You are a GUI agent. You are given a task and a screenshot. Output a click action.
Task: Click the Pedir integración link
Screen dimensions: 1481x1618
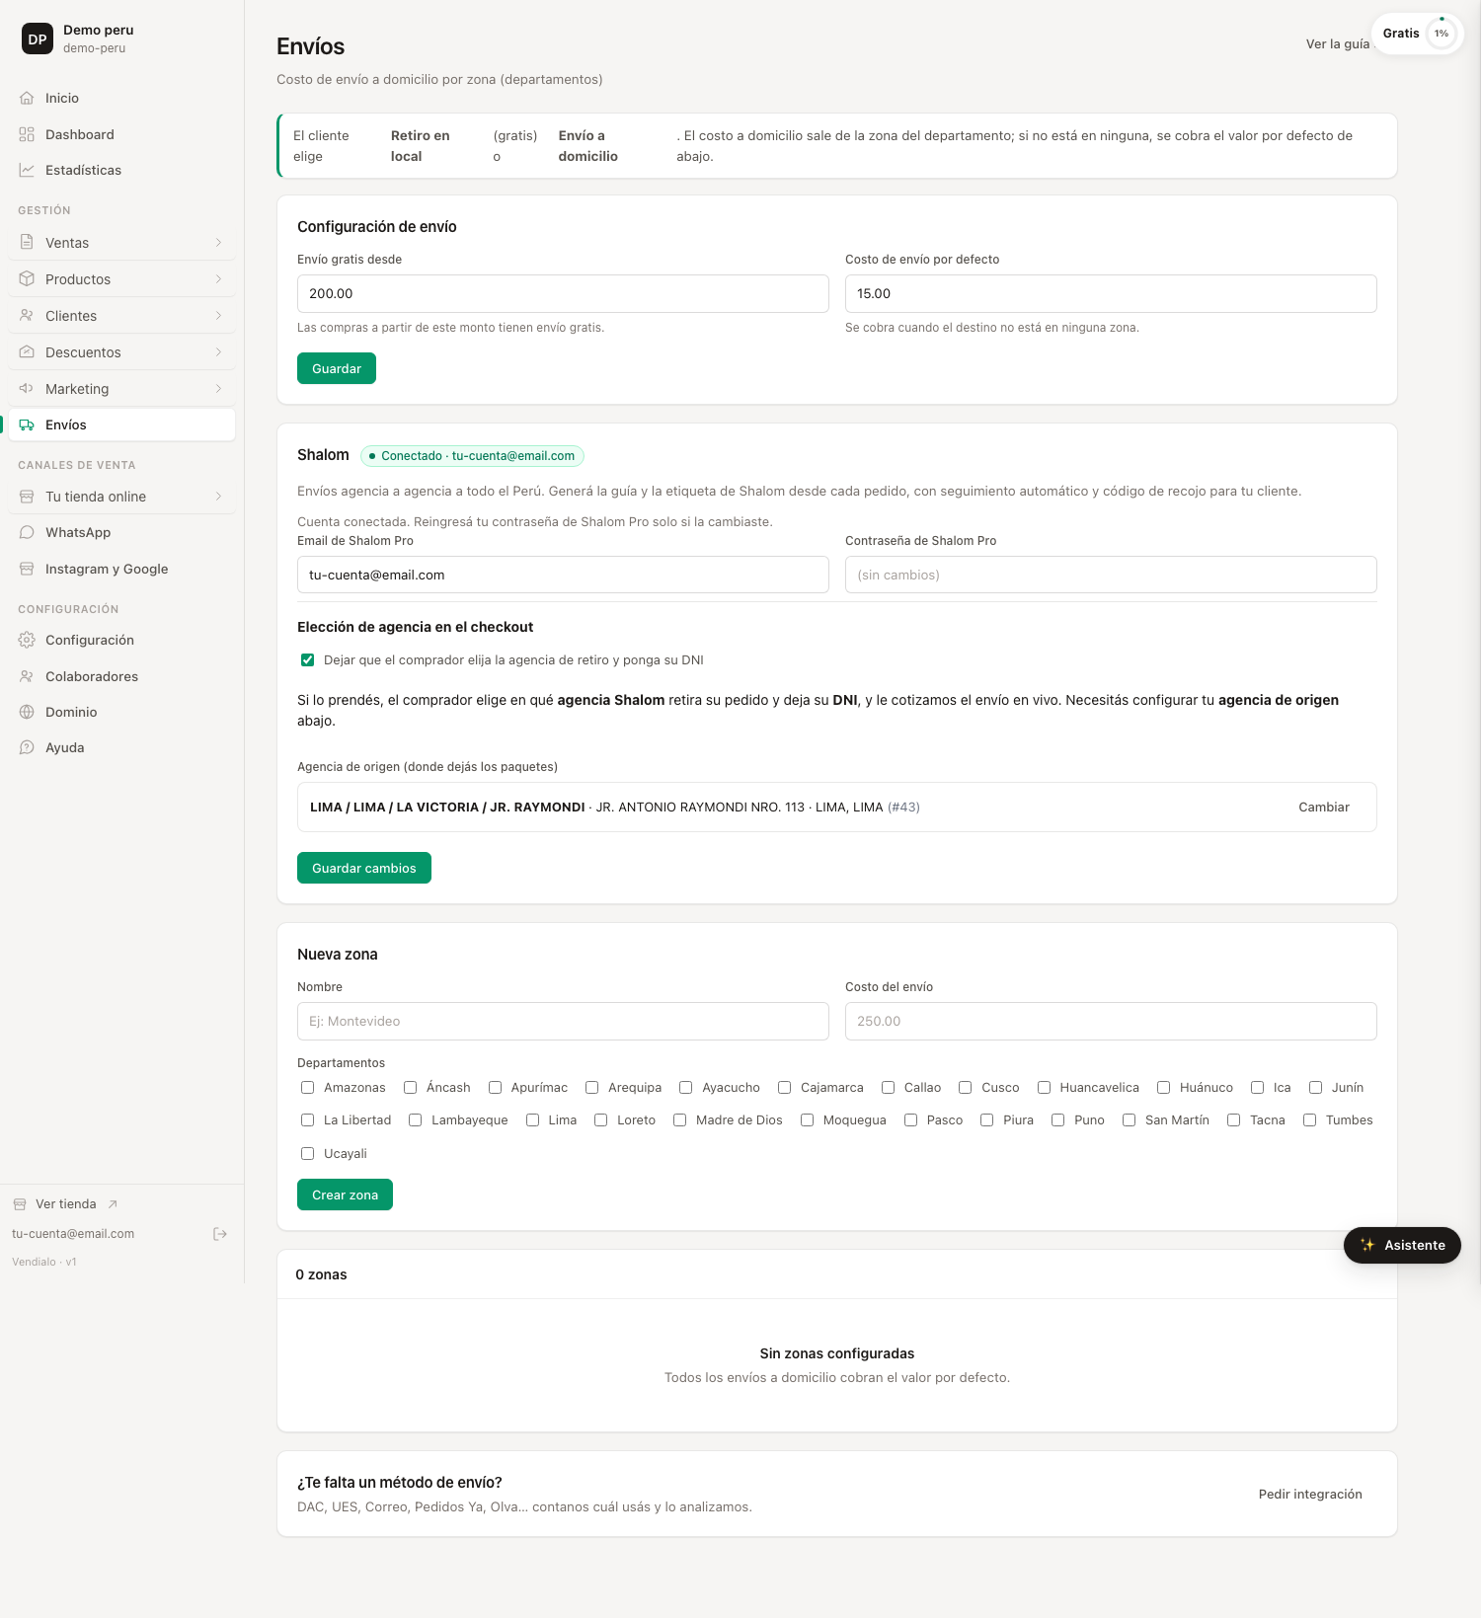tap(1310, 1494)
